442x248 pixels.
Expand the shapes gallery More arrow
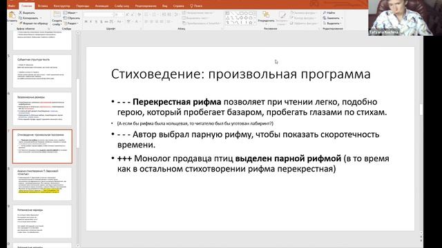(256, 23)
